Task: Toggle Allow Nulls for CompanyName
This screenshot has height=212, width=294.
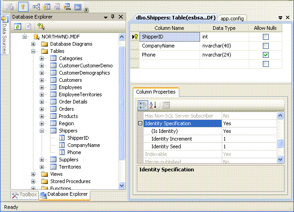Action: pos(266,46)
